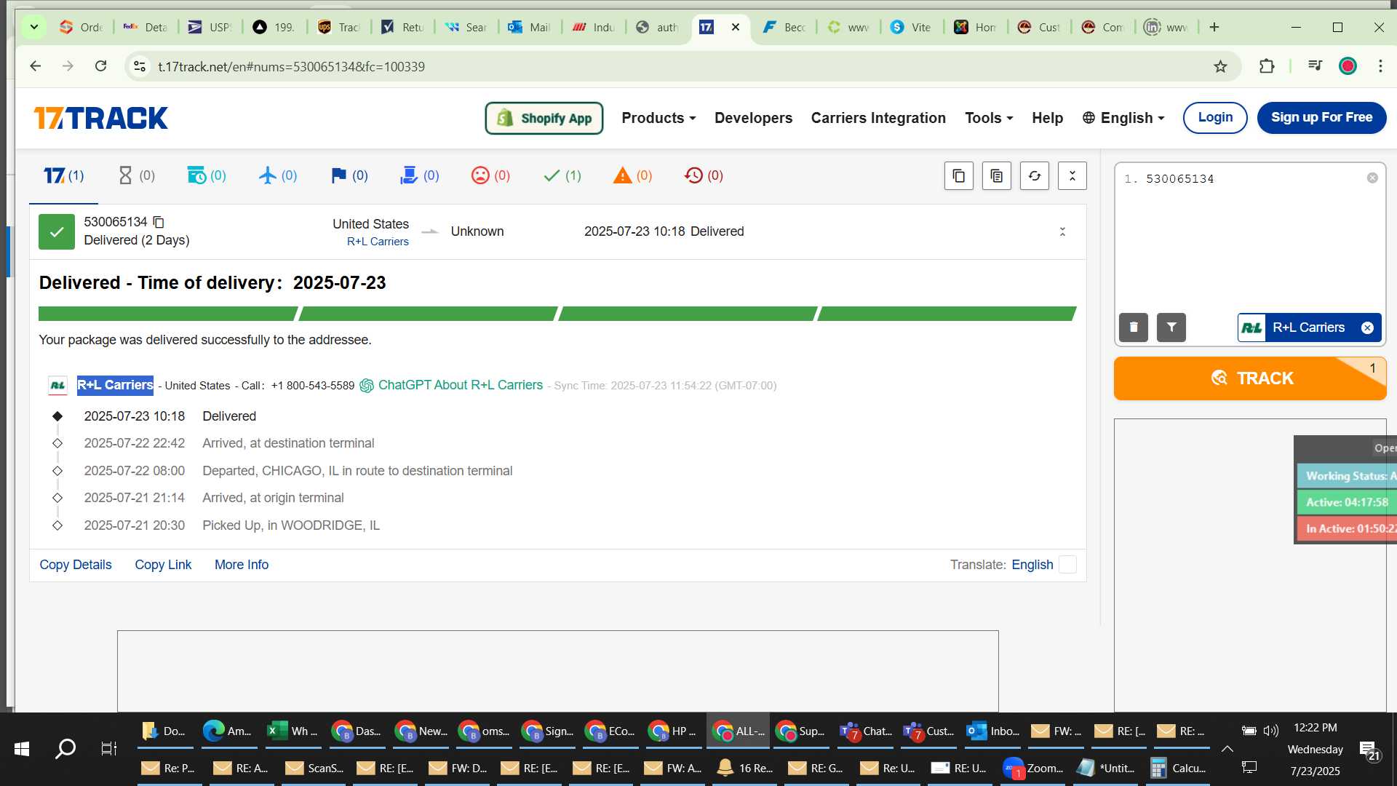Screen dimensions: 1397x786
Task: Switch to the Vite browser tab
Action: tap(912, 28)
